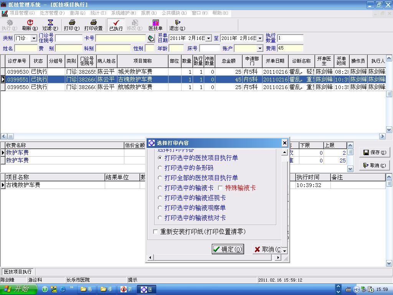This screenshot has height=295, width=393.
Task: Select 打印选中的输液卡 radio option
Action: [160, 188]
